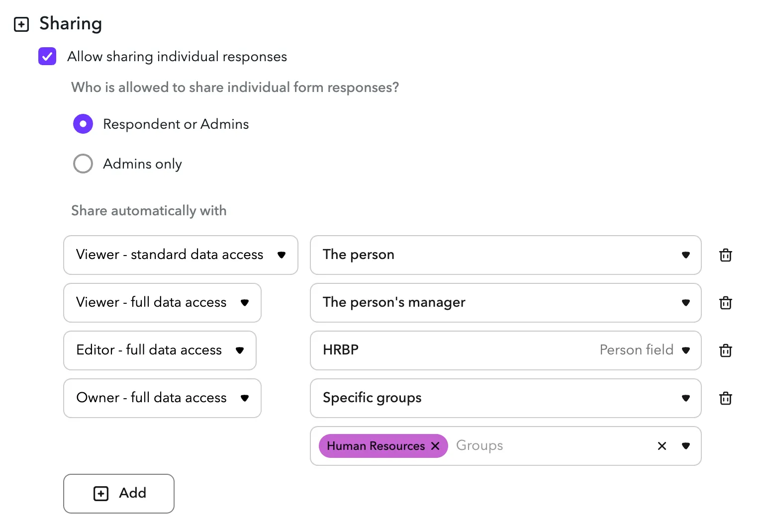Expand the Groups selection dropdown arrow

pos(686,446)
